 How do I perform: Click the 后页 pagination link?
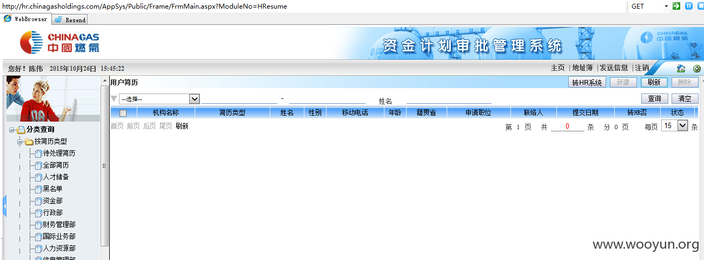tap(149, 126)
